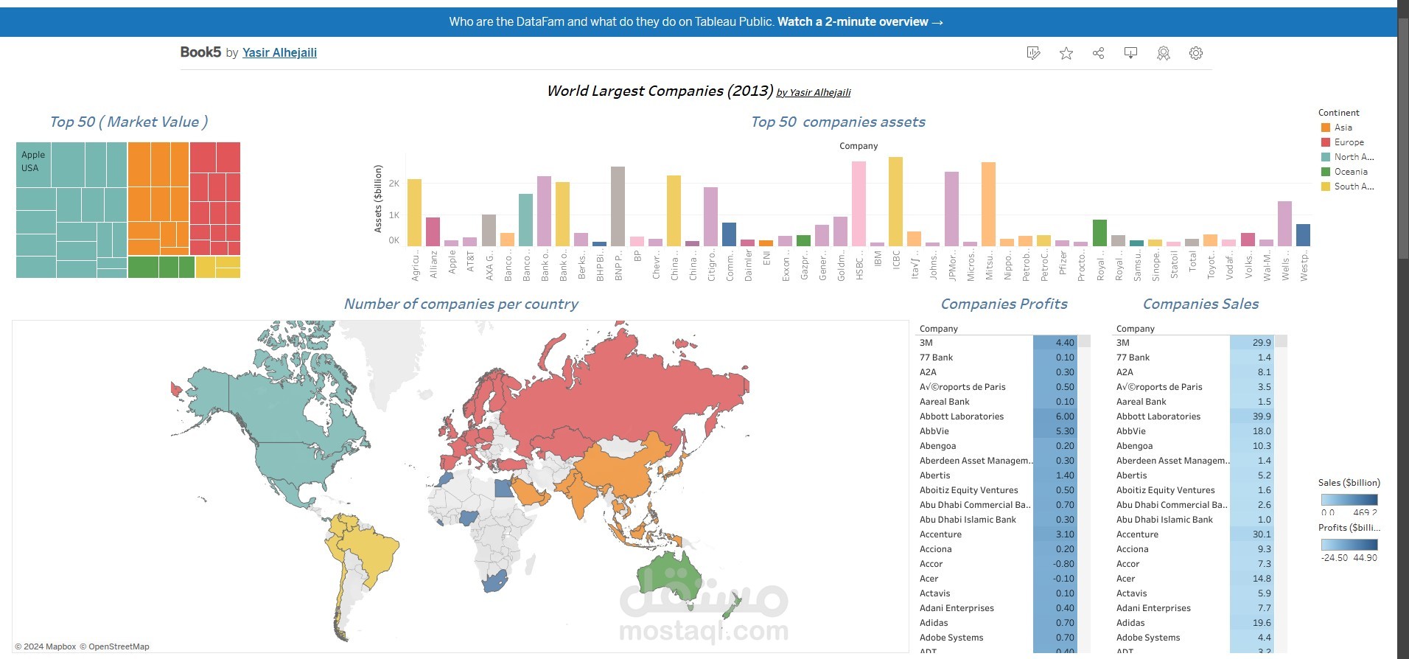Click the 'Top 50 companies assets' title
This screenshot has height=659, width=1409.
(838, 122)
